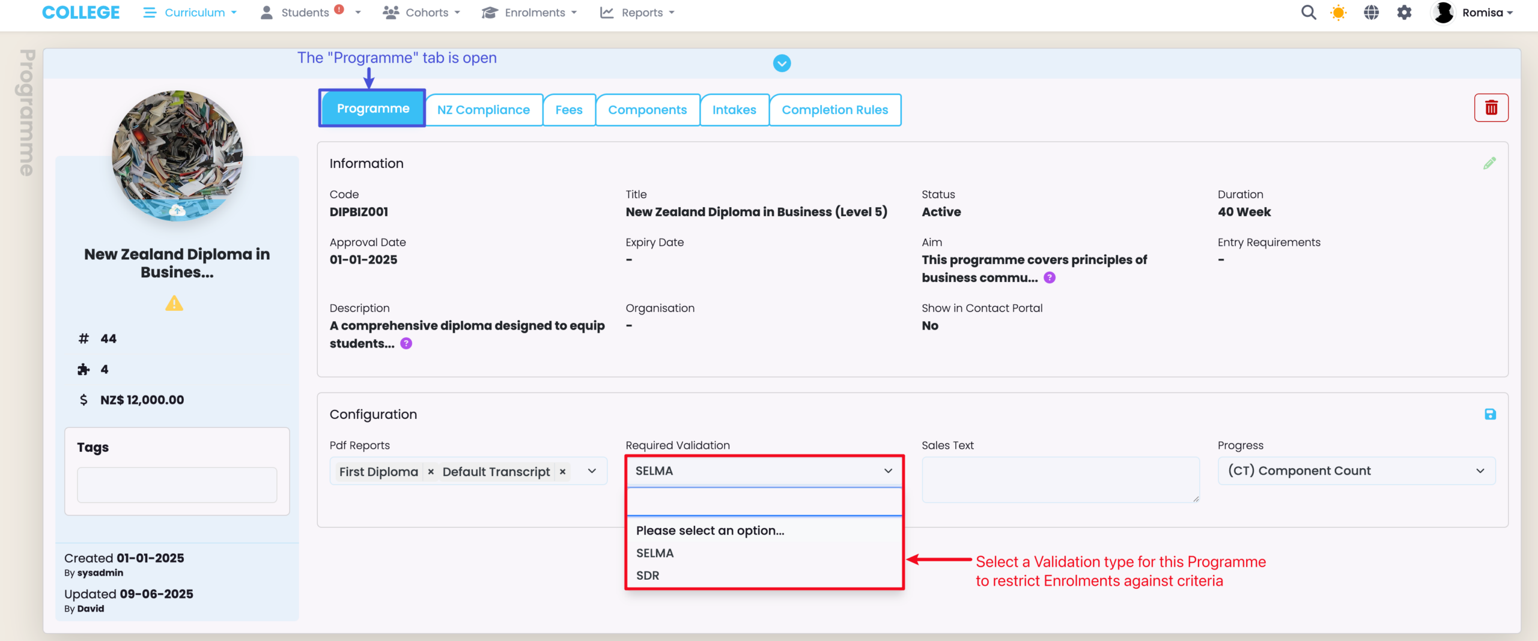
Task: Click the red delete trash icon
Action: (1491, 108)
